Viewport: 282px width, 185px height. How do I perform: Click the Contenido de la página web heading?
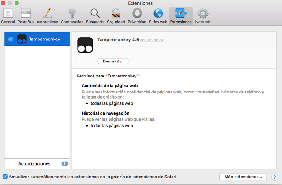tap(110, 86)
